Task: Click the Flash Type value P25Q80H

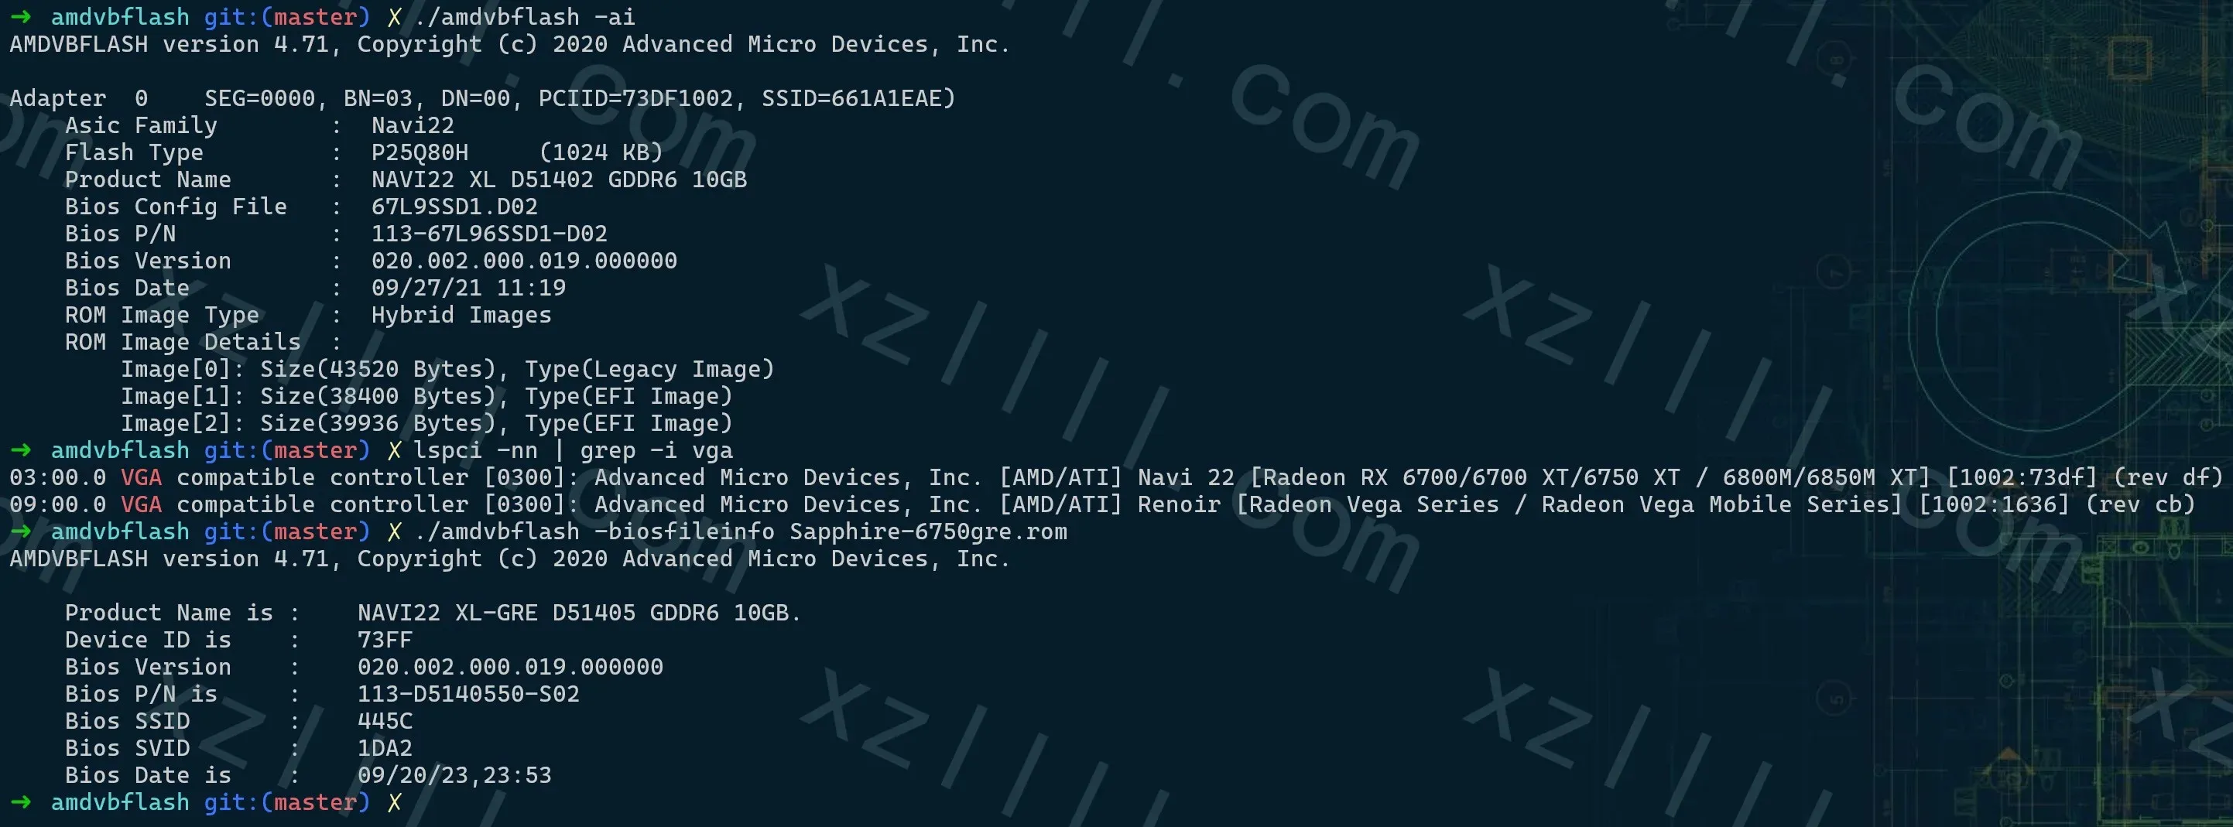Action: click(x=420, y=152)
